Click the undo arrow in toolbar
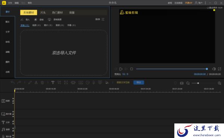The height and width of the screenshot is (138, 224). [13, 82]
